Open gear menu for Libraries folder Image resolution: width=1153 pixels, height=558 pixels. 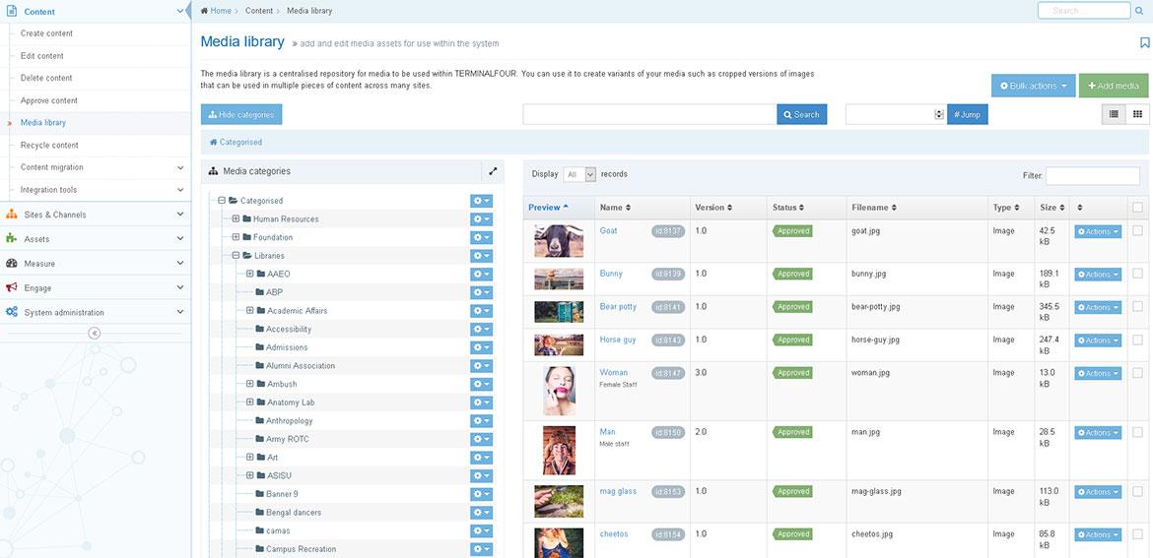(481, 256)
